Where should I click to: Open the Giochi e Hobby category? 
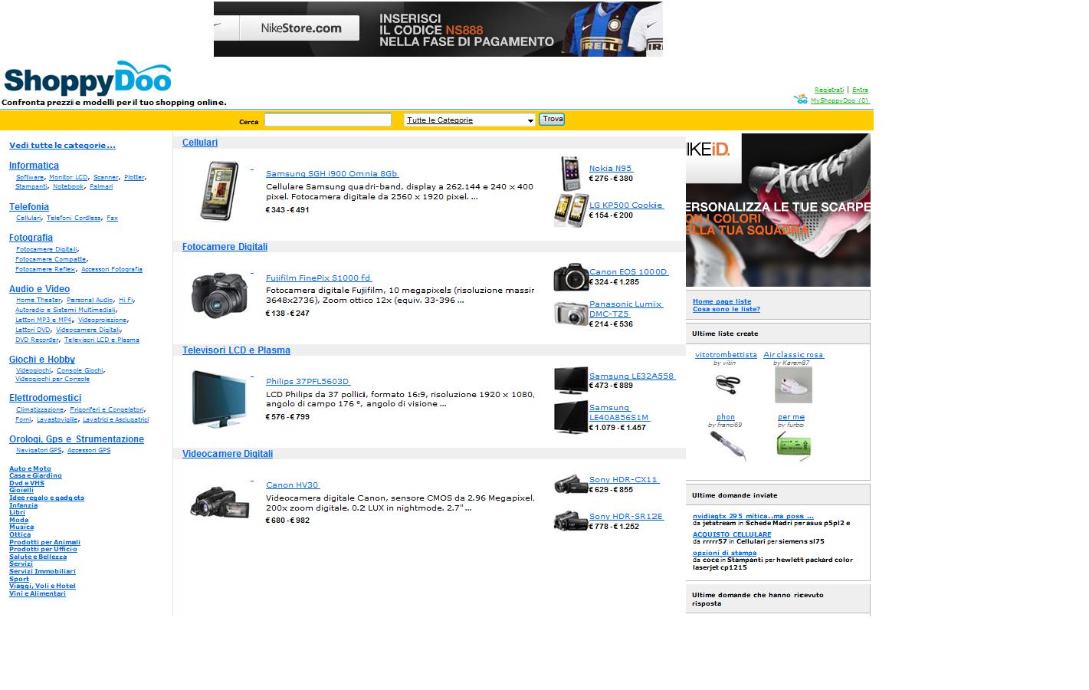42,360
